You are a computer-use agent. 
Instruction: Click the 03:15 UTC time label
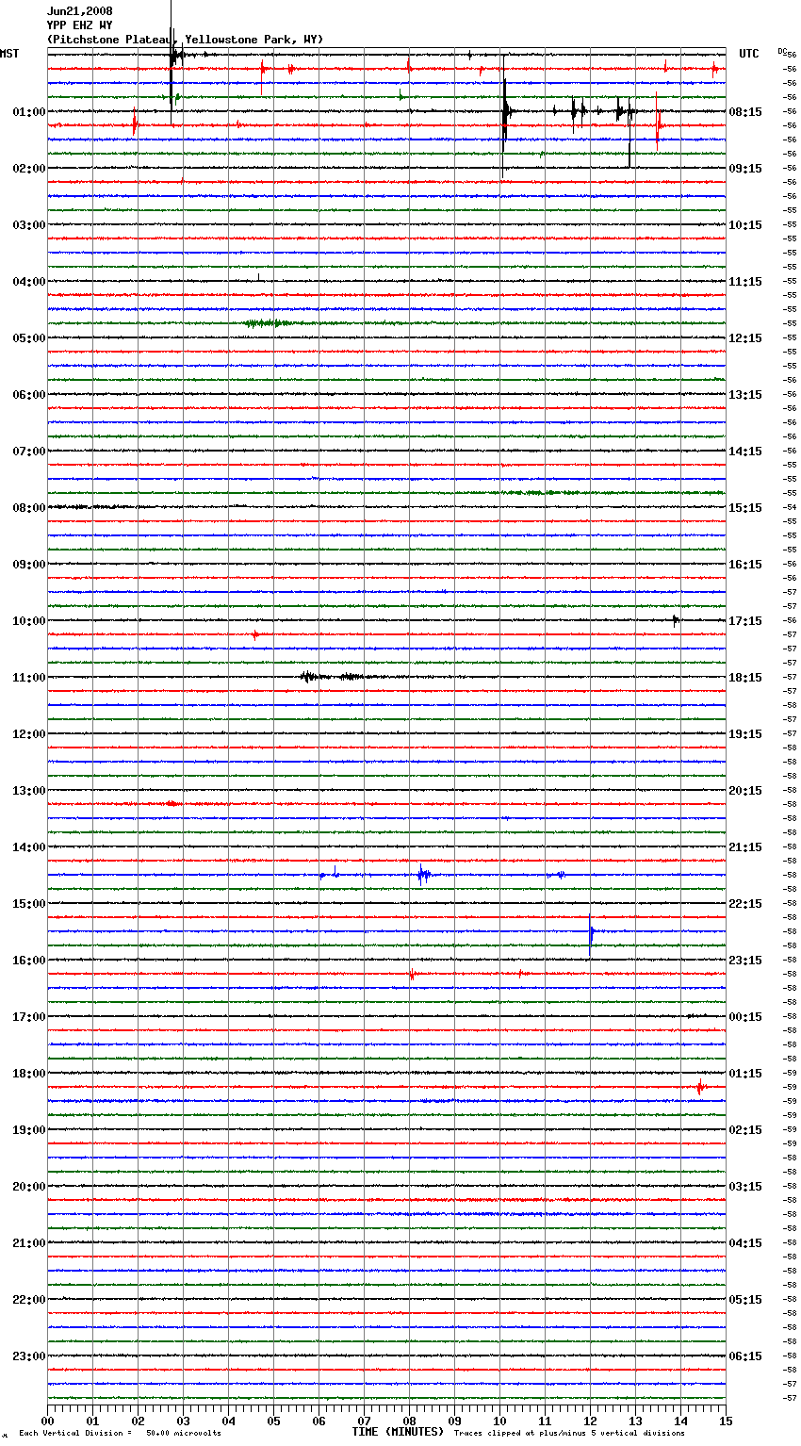pyautogui.click(x=745, y=1186)
